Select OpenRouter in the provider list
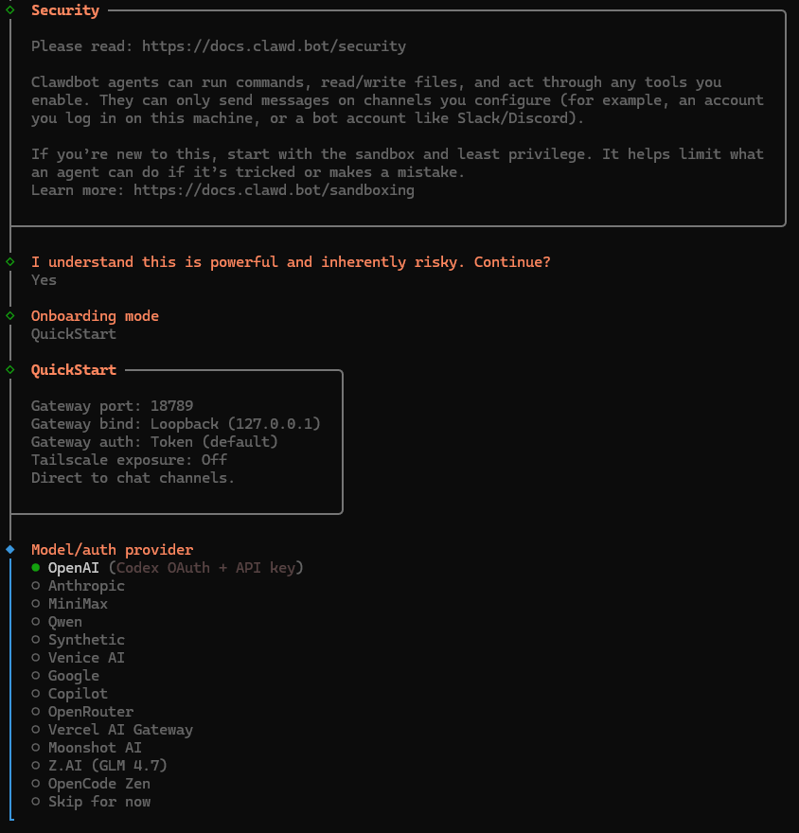This screenshot has height=833, width=799. pyautogui.click(x=91, y=712)
